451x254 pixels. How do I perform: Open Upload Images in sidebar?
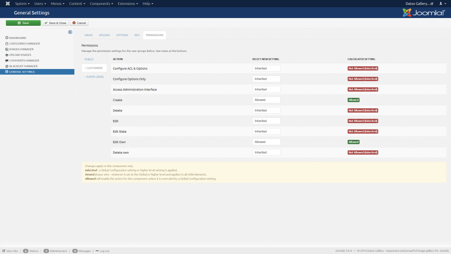click(x=20, y=55)
